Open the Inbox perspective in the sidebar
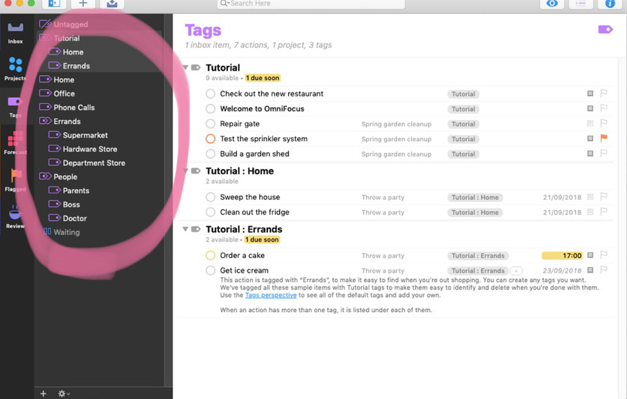 15,29
